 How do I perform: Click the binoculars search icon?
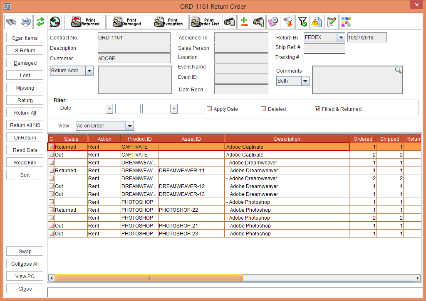(11, 22)
